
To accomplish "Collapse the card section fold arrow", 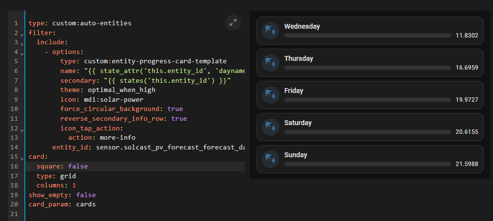I will click(x=22, y=158).
